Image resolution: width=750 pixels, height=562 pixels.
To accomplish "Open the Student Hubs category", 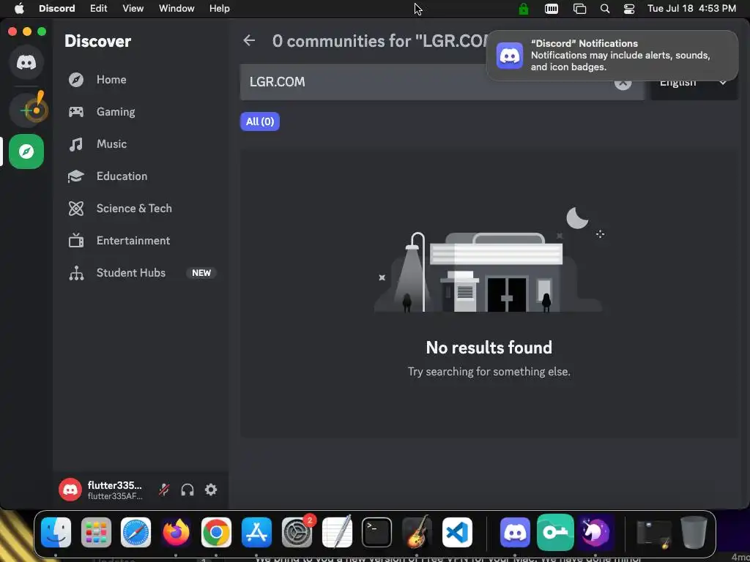I will (141, 273).
